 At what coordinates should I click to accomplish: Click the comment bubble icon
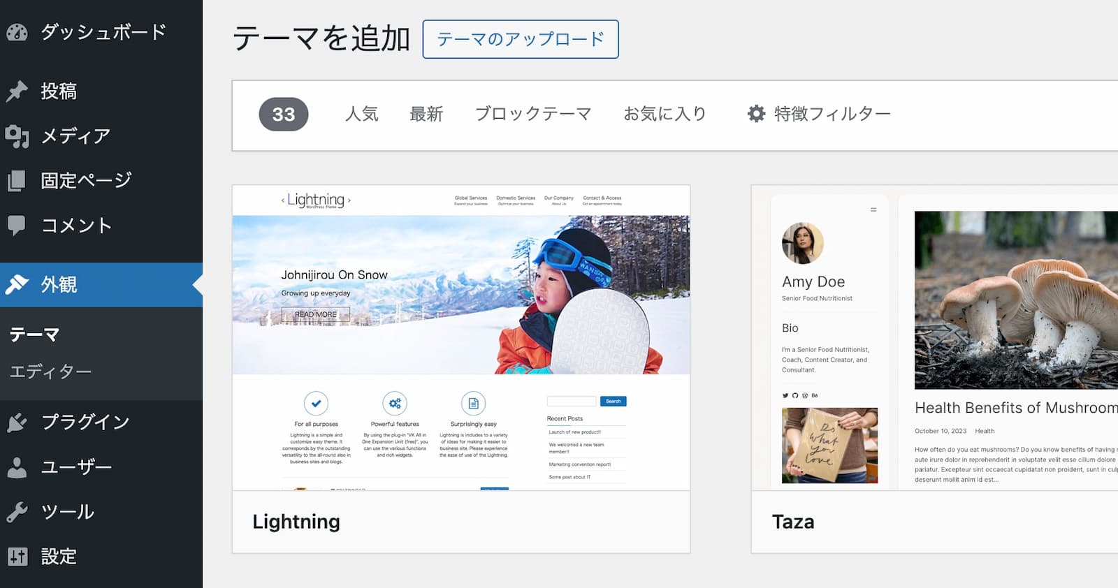click(17, 226)
